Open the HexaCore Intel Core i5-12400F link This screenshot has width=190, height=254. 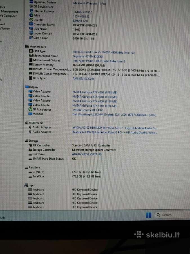(104, 52)
